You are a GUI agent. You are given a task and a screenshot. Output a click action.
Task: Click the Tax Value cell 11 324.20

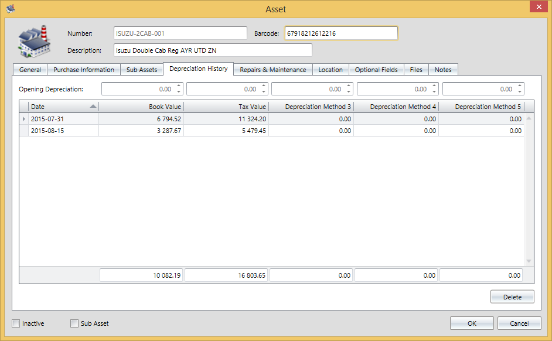click(226, 119)
